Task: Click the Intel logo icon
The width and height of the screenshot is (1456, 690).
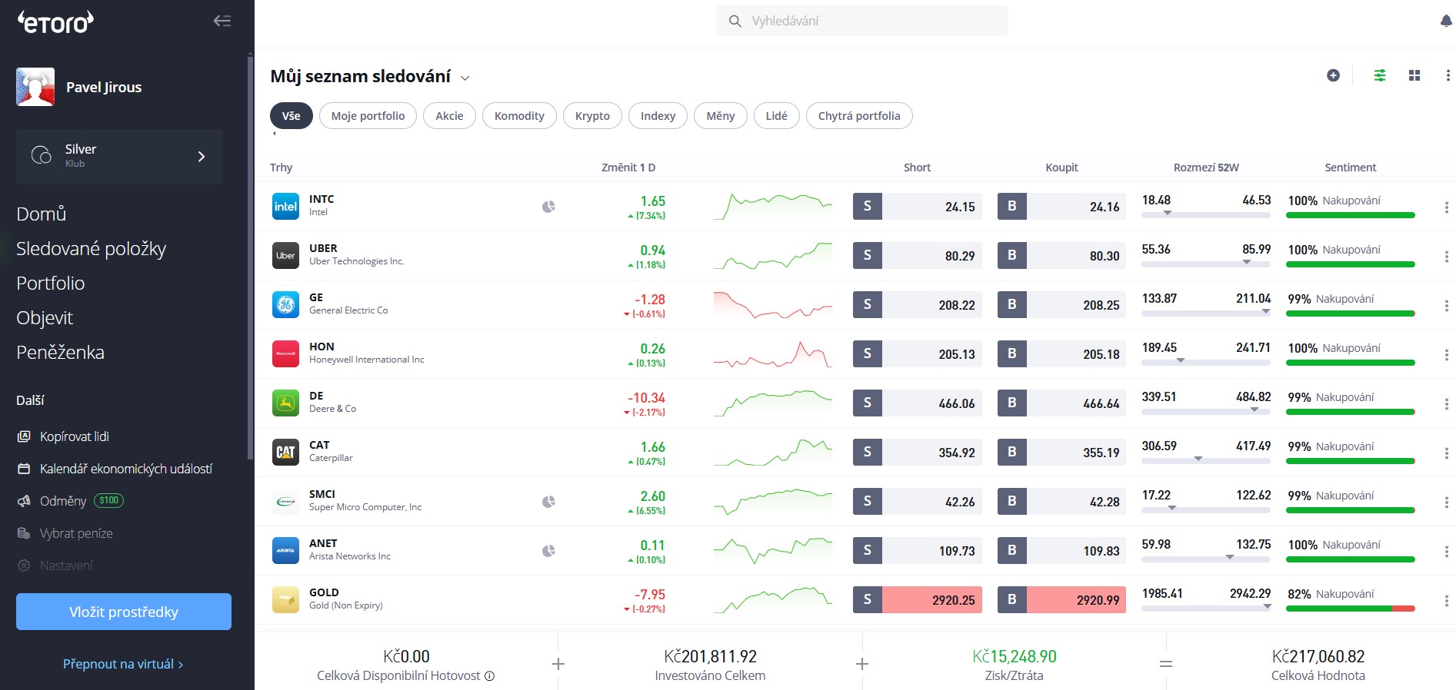Action: tap(286, 207)
